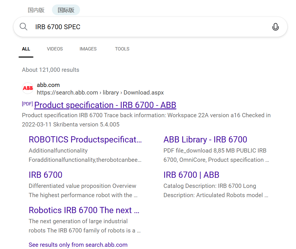Start voice search with microphone icon
Image resolution: width=296 pixels, height=249 pixels.
click(x=275, y=27)
